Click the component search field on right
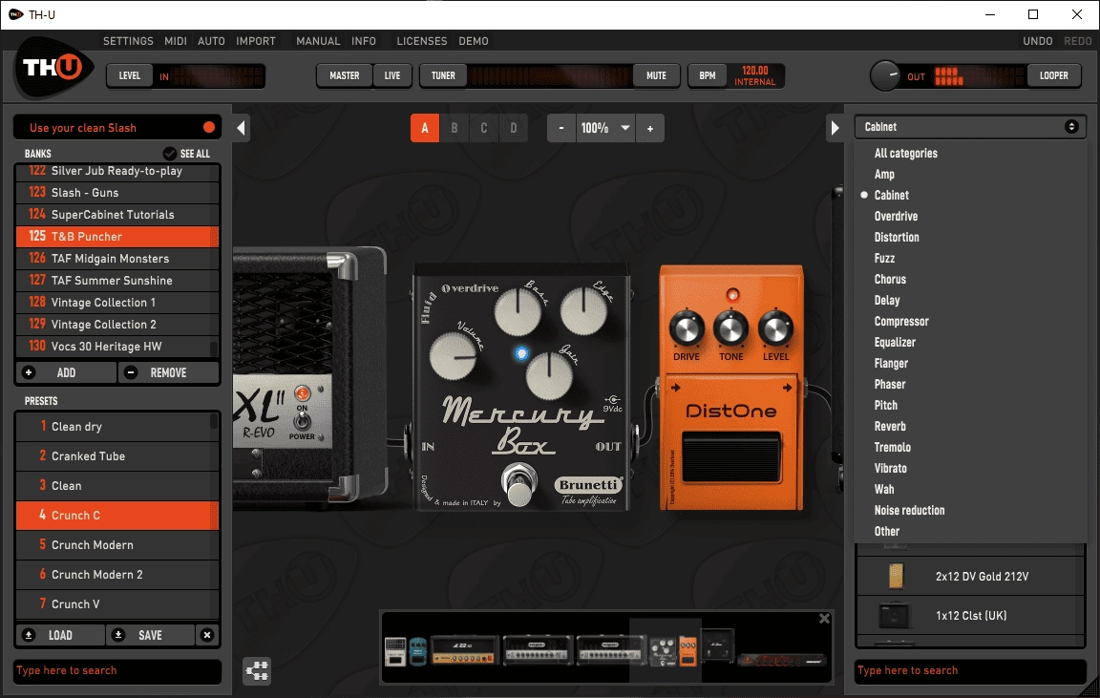 point(970,671)
